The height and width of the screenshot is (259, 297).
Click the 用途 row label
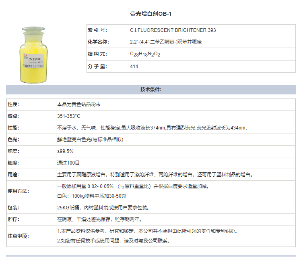coord(14,175)
